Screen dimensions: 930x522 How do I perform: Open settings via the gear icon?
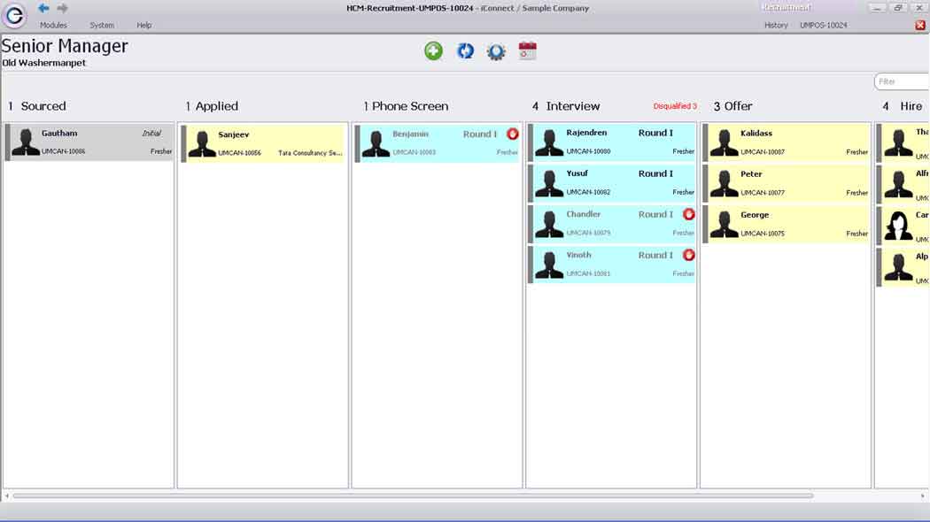tap(496, 51)
